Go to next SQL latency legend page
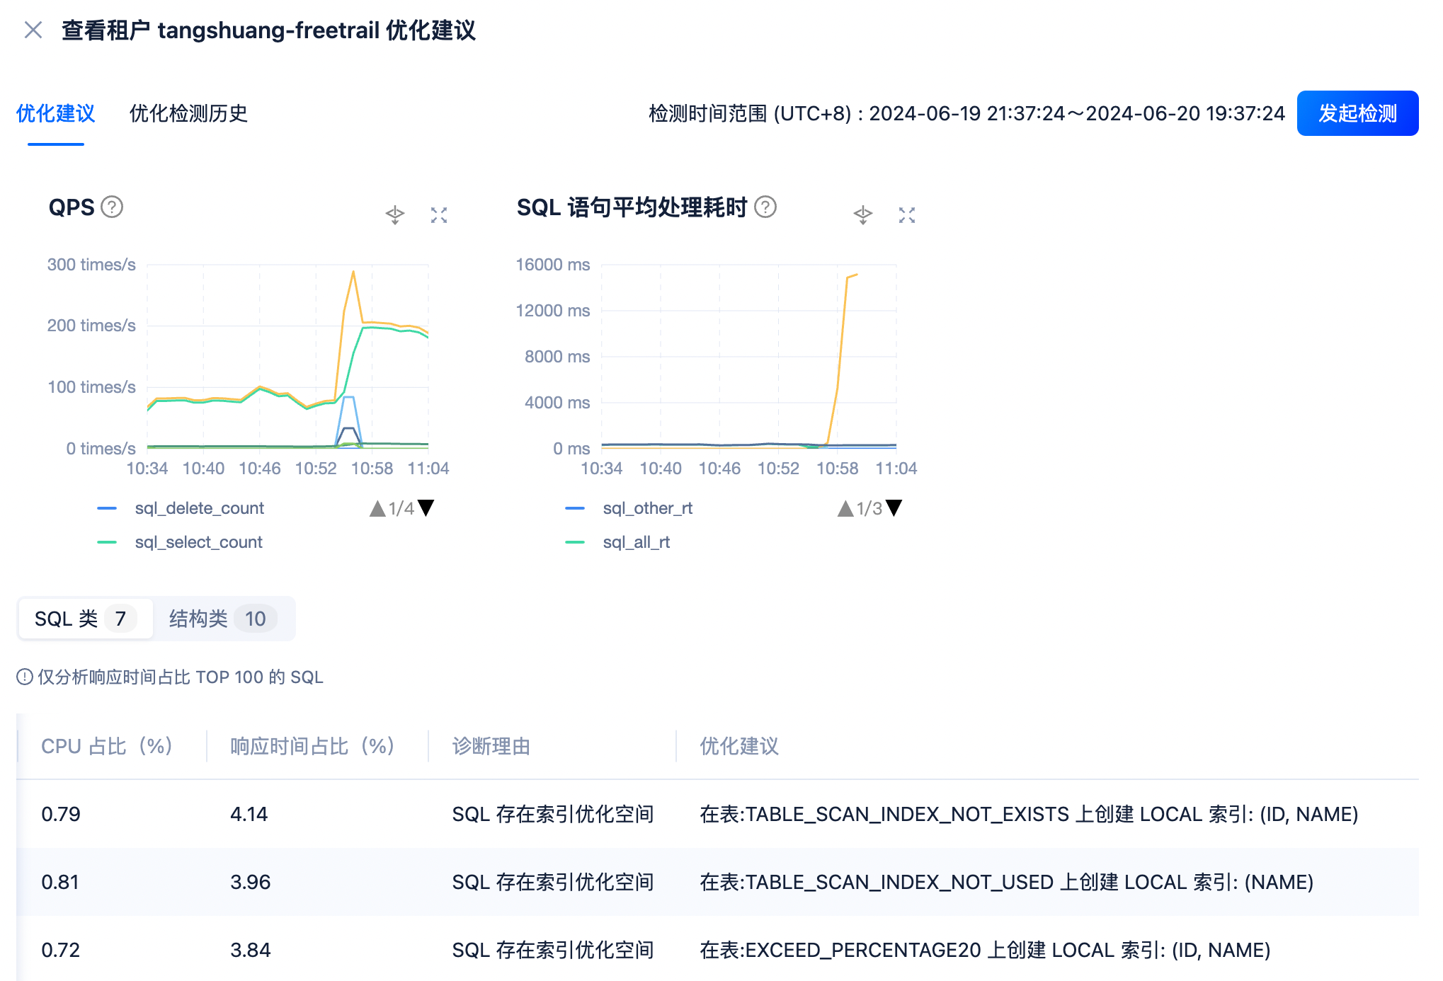 pos(894,508)
